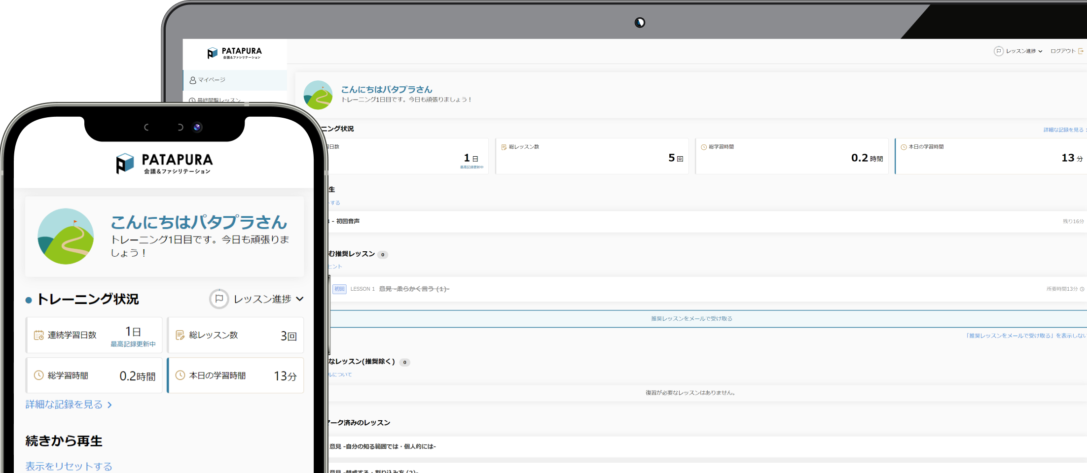Open 初回音声 lesson row on laptop

click(x=708, y=221)
